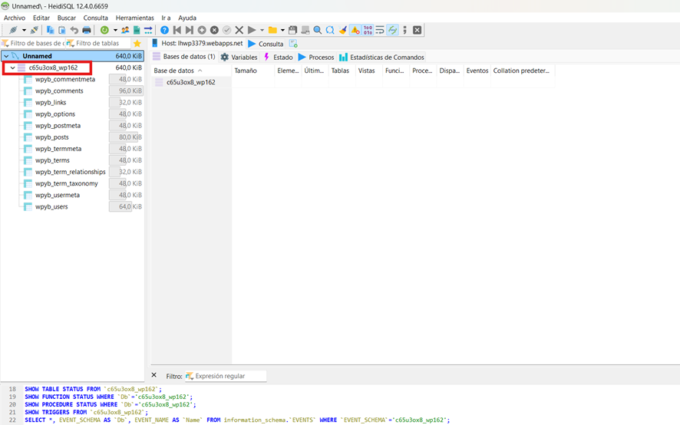Open the session manager connect icon

[x=14, y=30]
